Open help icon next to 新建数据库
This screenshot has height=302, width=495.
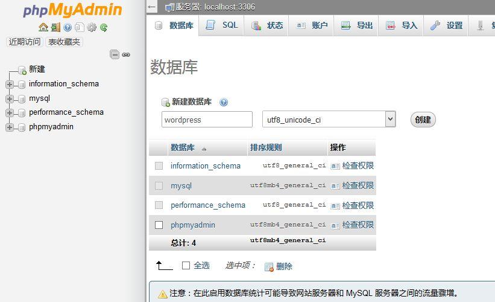tap(224, 102)
